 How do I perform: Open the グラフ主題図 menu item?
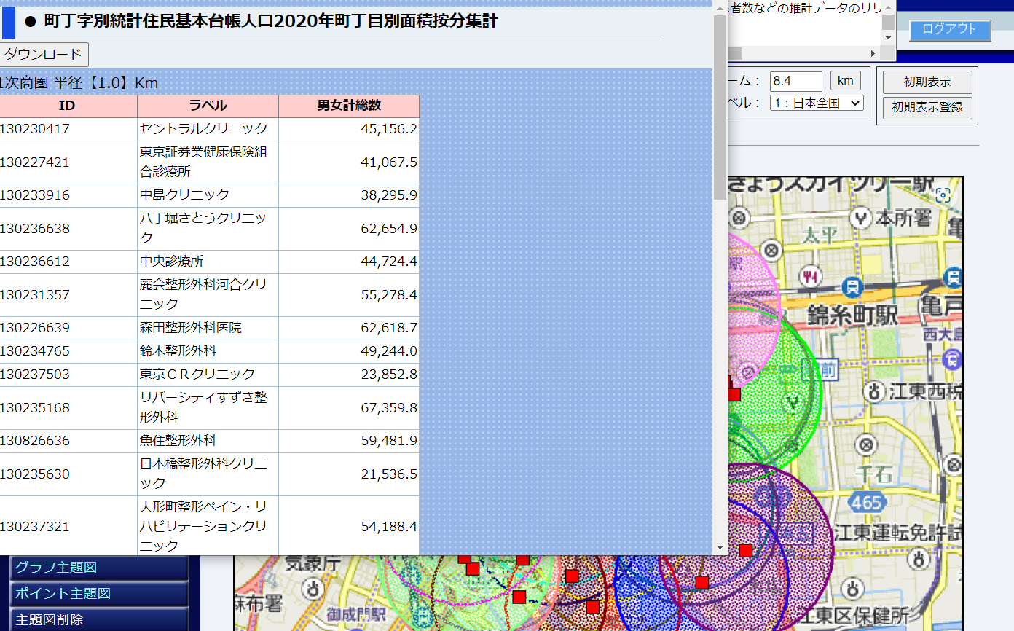(99, 568)
